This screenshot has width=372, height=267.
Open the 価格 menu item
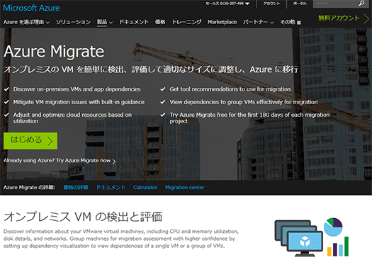(160, 22)
